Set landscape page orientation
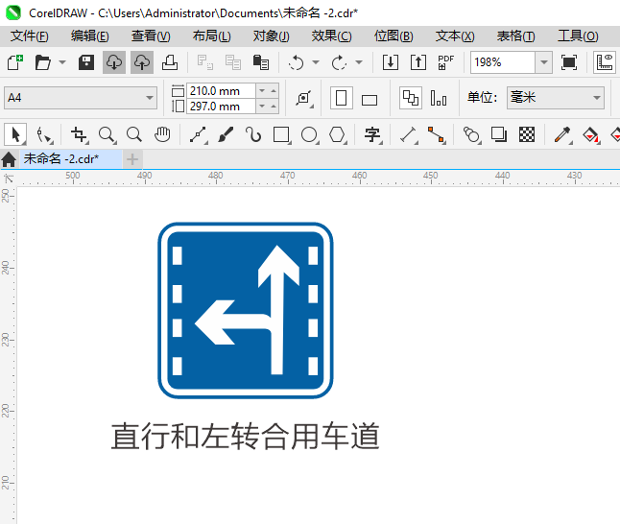This screenshot has width=620, height=524. click(x=370, y=100)
